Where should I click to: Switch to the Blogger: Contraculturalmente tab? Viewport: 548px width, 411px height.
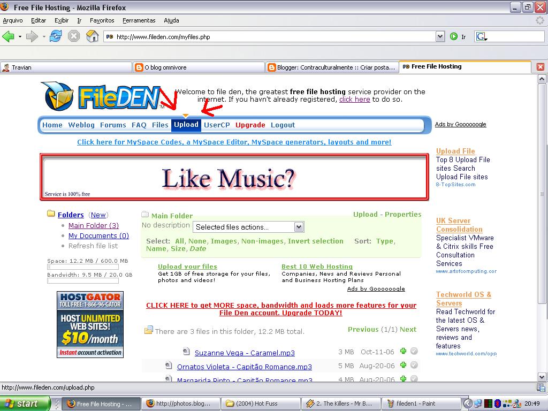point(332,67)
